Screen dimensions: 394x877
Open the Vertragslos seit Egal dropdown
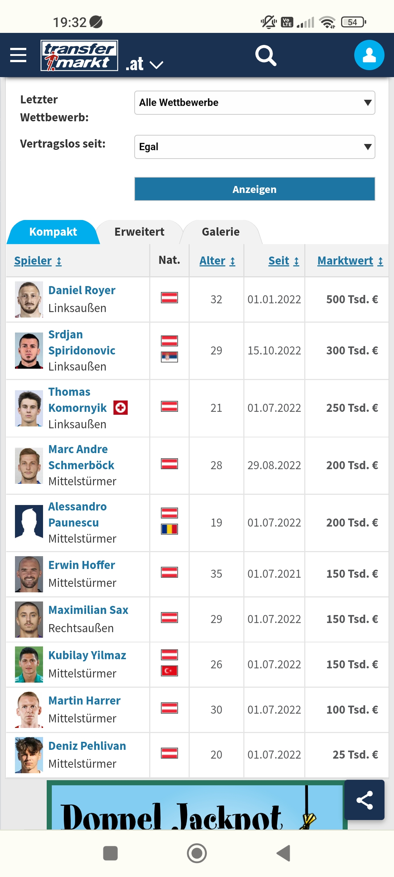255,147
